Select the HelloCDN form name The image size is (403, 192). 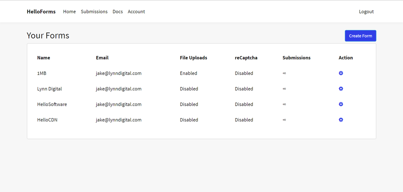(47, 120)
